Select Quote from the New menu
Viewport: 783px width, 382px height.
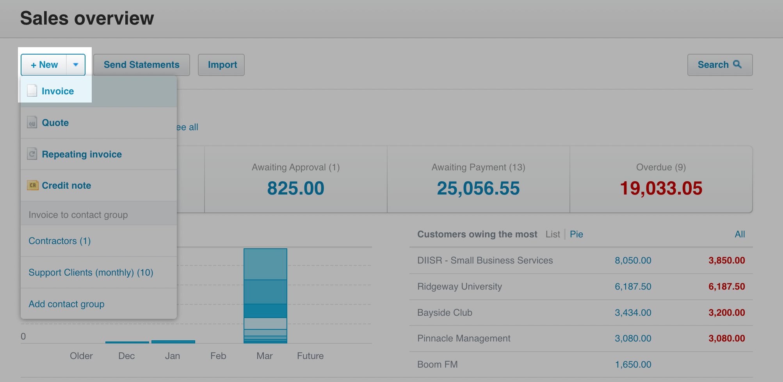pos(99,123)
